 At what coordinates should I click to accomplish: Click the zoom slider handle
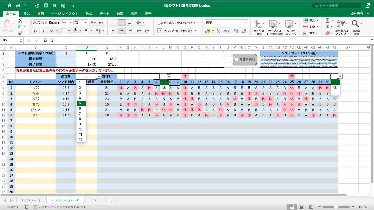[x=336, y=207]
